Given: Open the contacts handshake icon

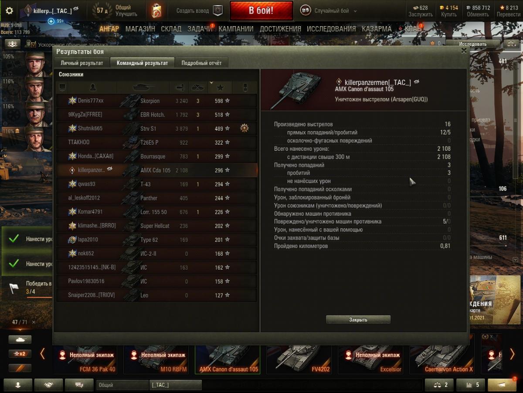Looking at the screenshot, I should coord(48,385).
